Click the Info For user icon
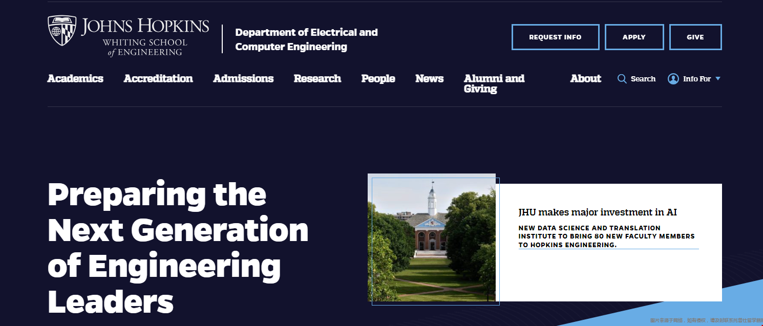The image size is (763, 326). tap(673, 79)
